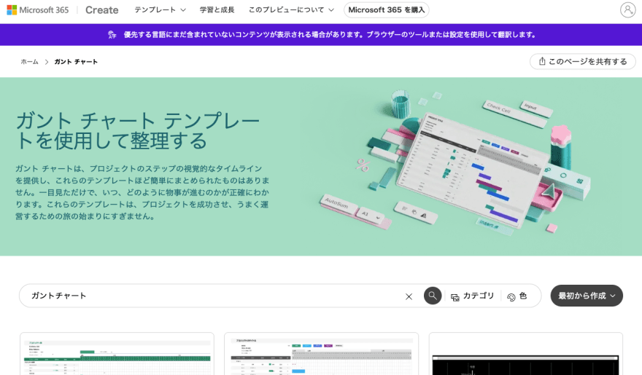This screenshot has width=642, height=375.
Task: Click the hero heading ガント チャート テンプレート
Action: (x=138, y=131)
